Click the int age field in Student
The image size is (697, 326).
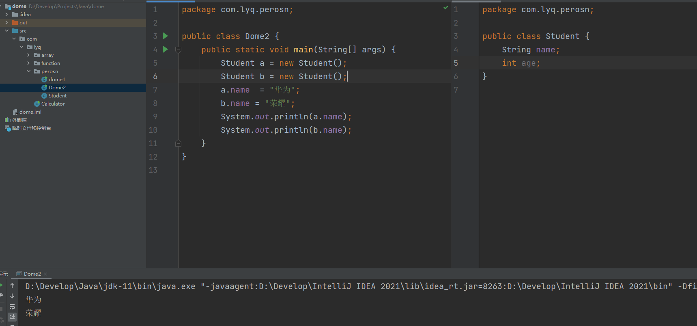(x=521, y=63)
